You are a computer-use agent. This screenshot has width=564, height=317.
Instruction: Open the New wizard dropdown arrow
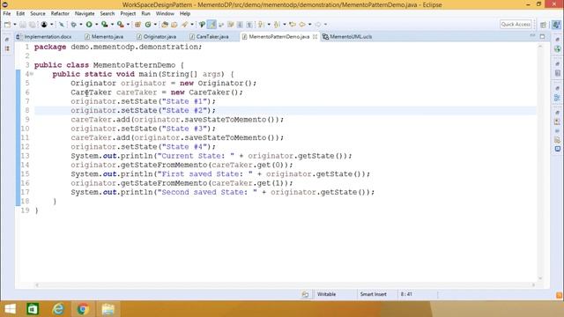[x=15, y=25]
